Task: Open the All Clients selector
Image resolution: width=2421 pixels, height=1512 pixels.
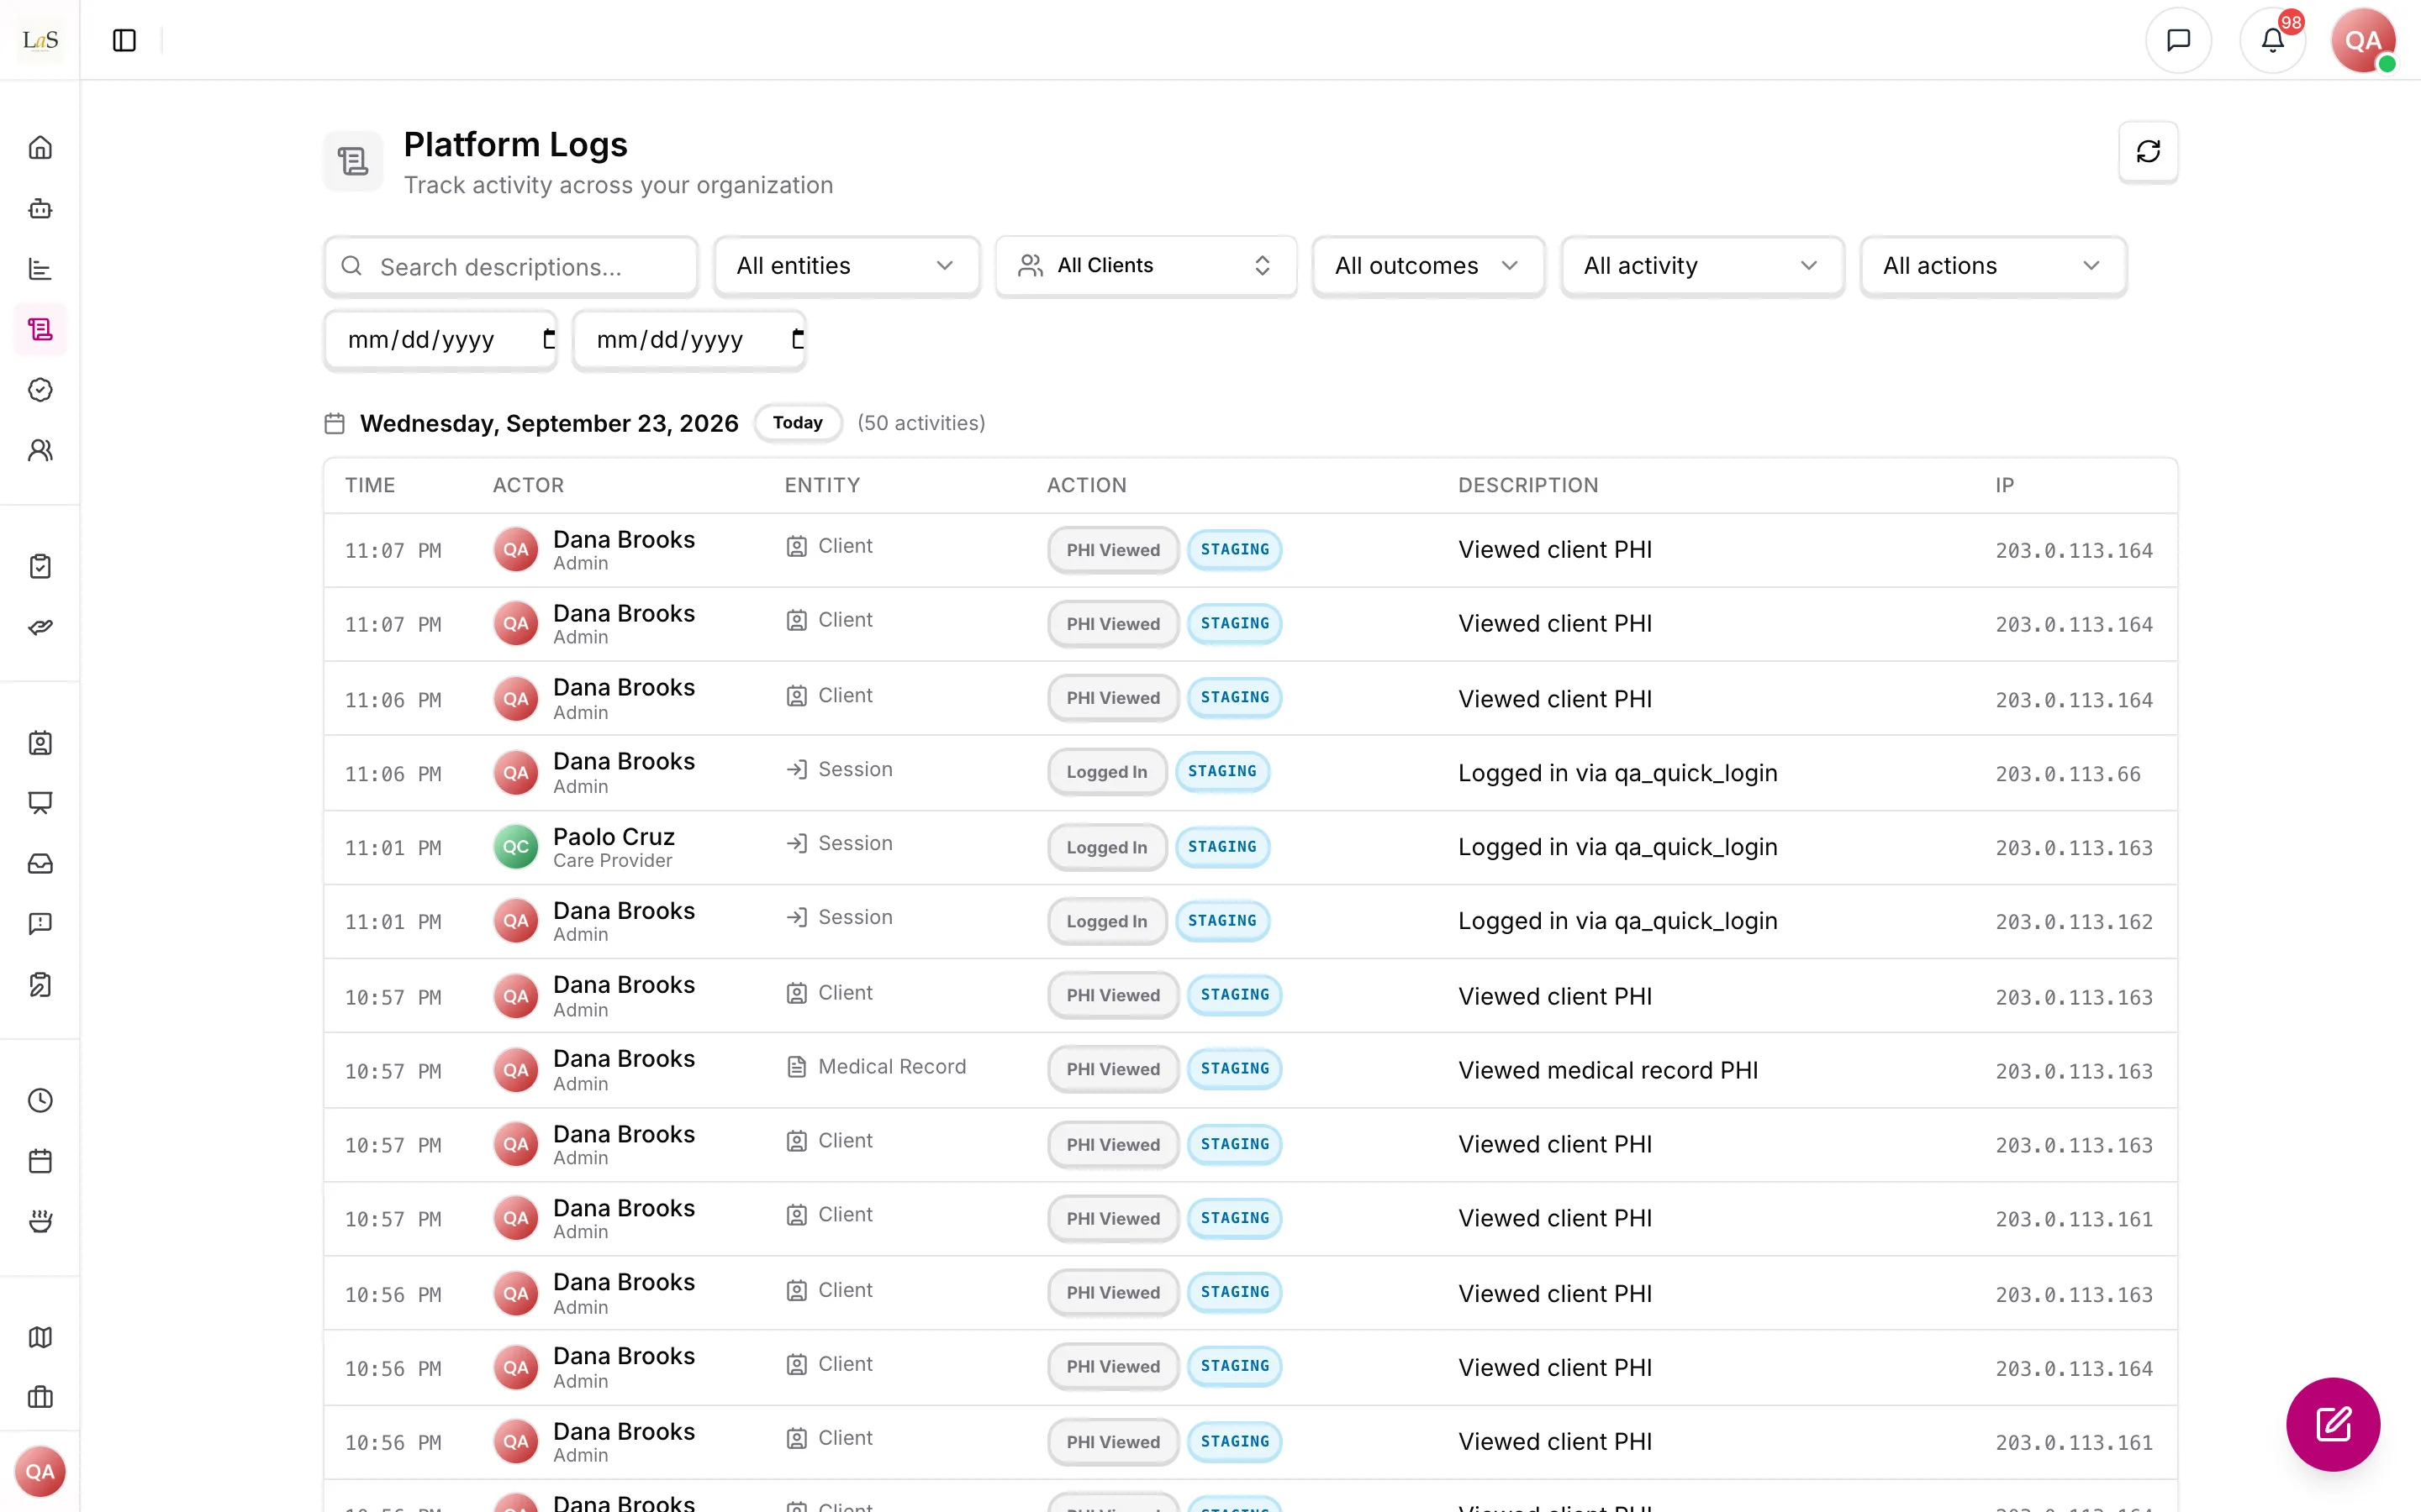Action: click(x=1146, y=266)
